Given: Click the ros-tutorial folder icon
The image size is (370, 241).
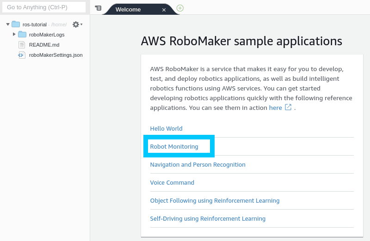Looking at the screenshot, I should (16, 24).
